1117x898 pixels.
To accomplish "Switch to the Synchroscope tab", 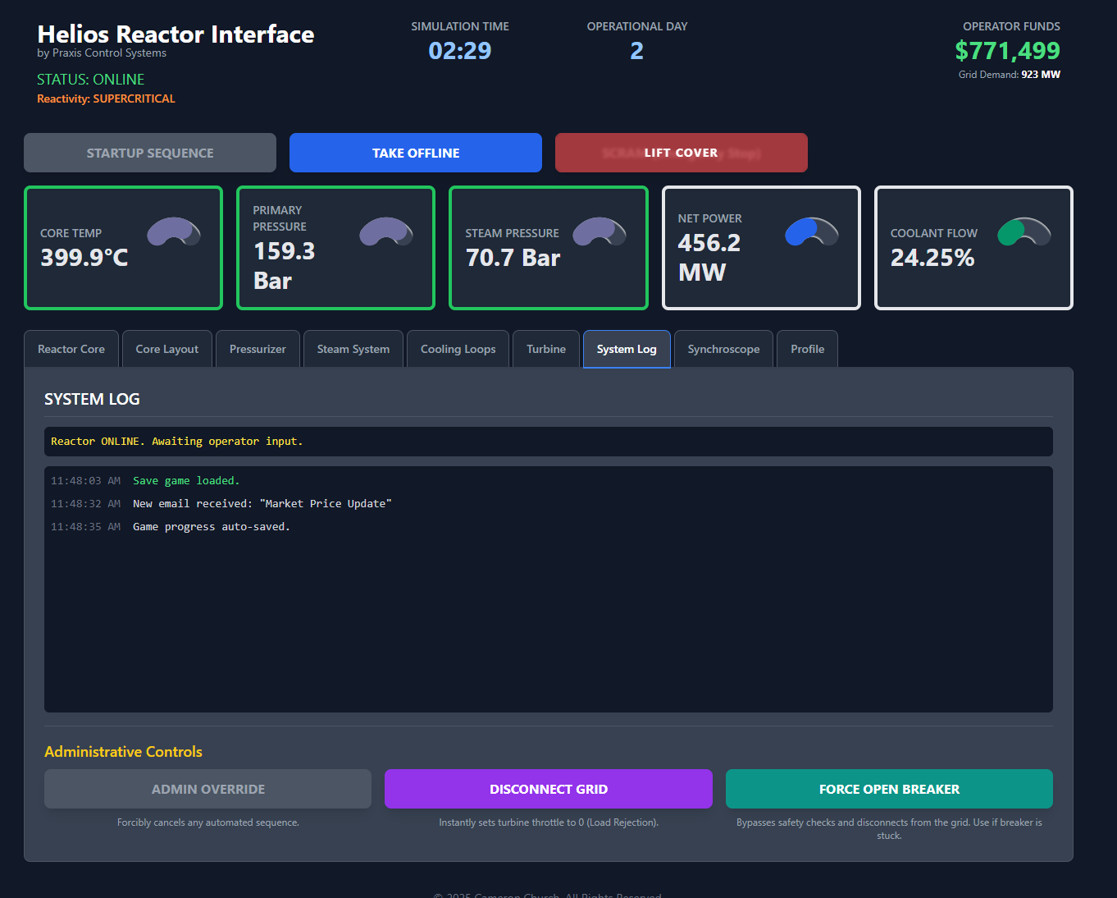I will 723,349.
